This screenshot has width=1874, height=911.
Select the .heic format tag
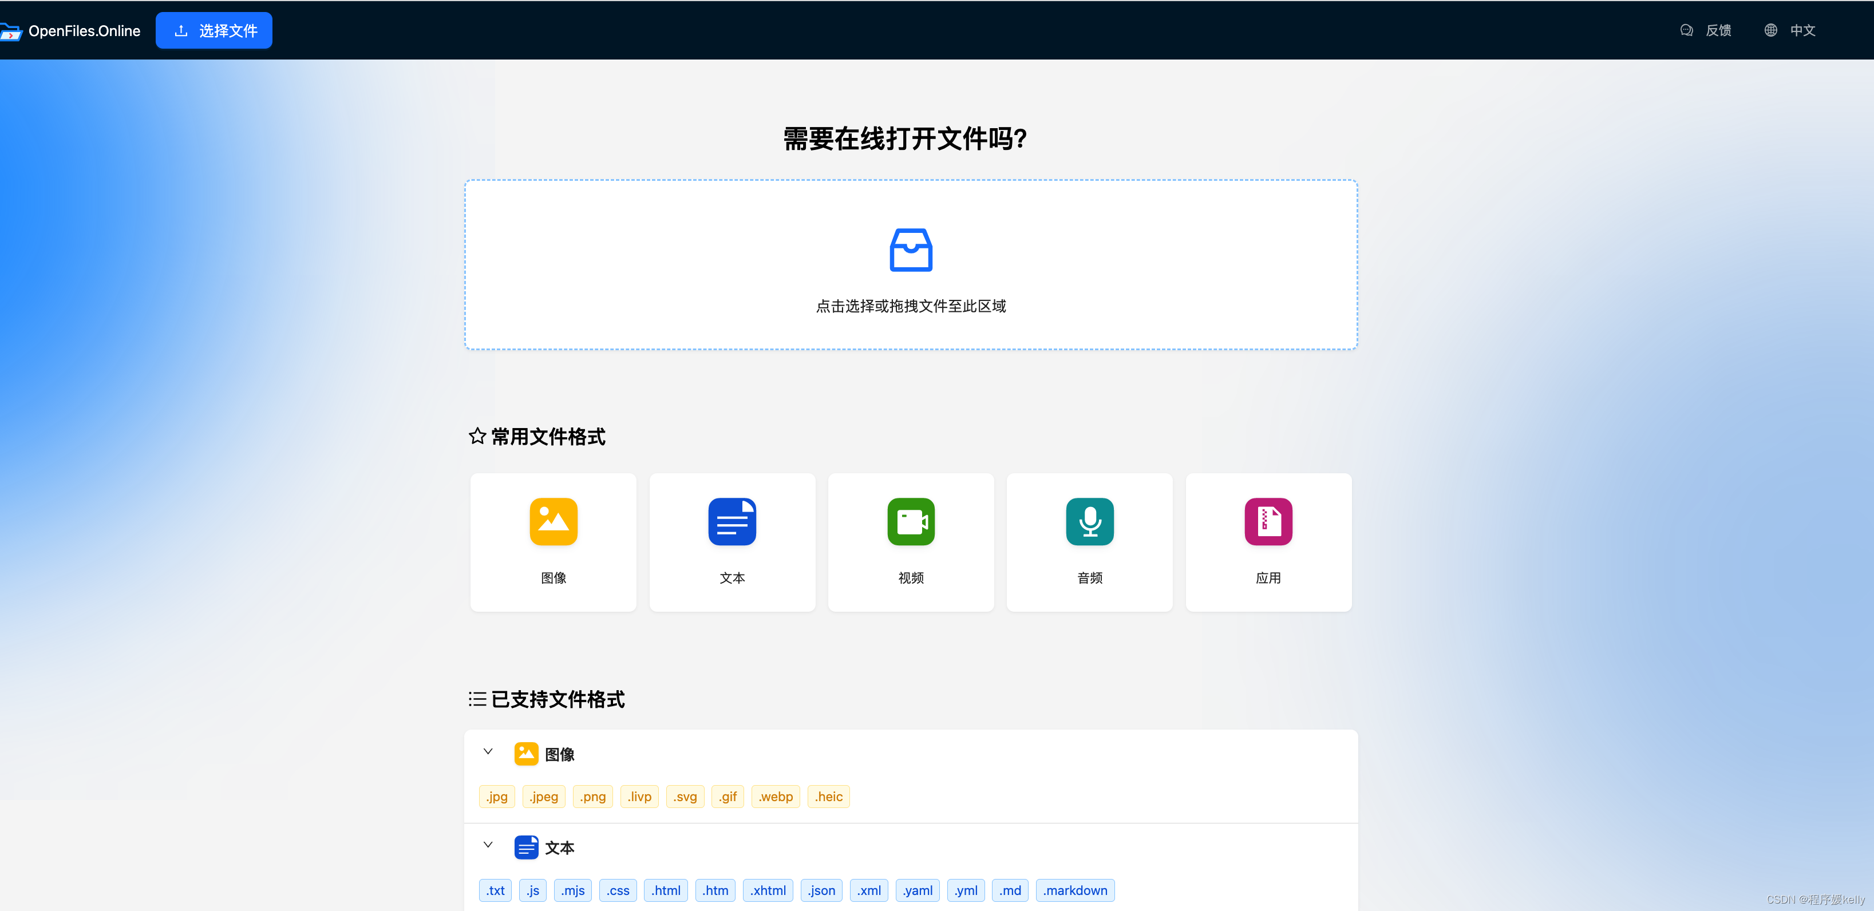click(829, 797)
